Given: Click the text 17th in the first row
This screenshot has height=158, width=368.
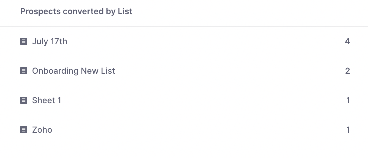Looking at the screenshot, I should click(x=59, y=41).
